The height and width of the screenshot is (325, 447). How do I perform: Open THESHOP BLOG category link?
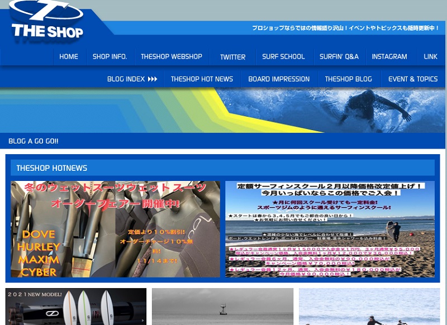click(x=348, y=79)
